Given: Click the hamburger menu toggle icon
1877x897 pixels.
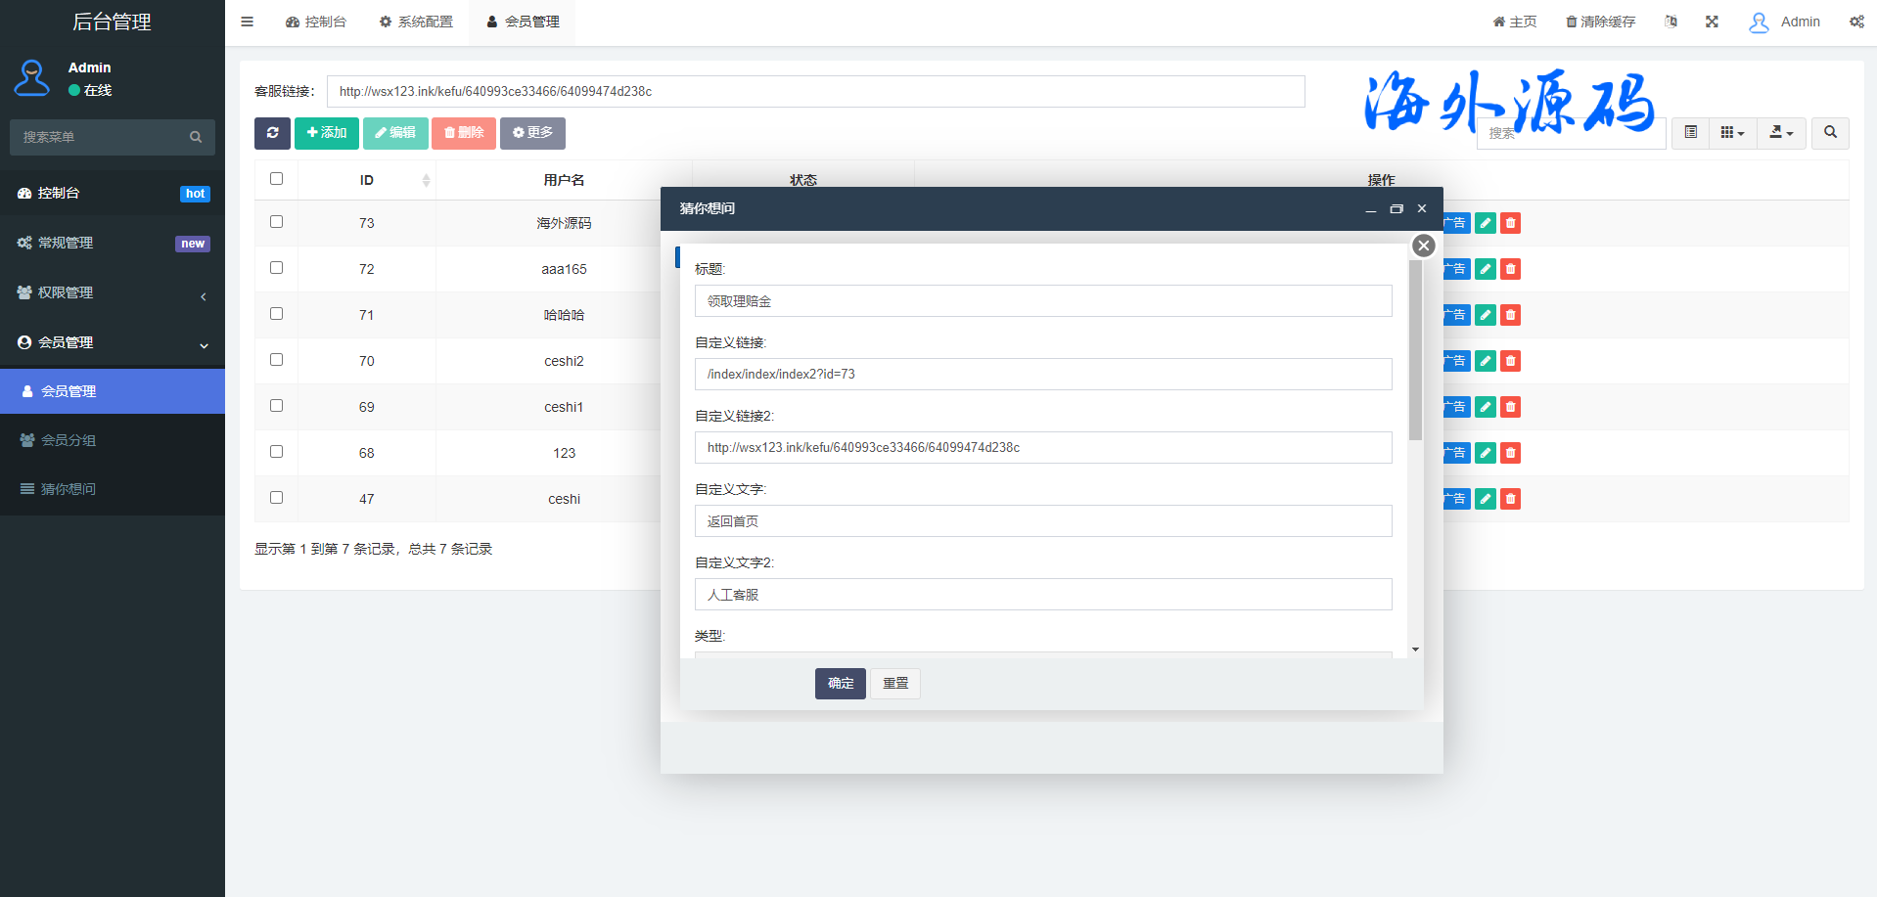Looking at the screenshot, I should point(248,22).
